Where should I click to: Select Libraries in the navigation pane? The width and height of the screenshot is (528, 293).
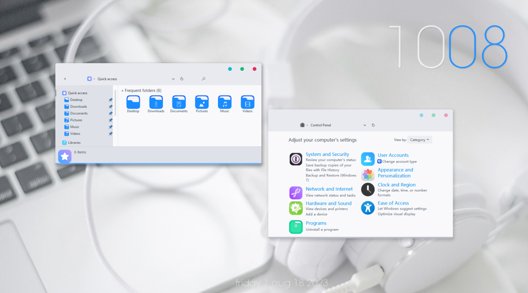tap(74, 142)
